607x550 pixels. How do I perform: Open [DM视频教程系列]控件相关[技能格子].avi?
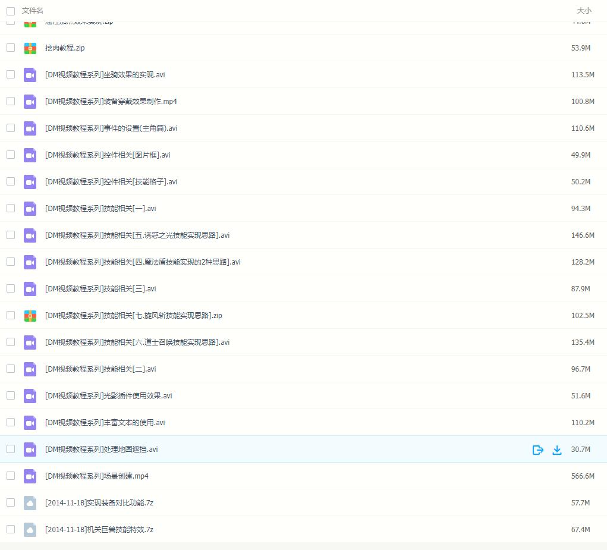point(111,181)
